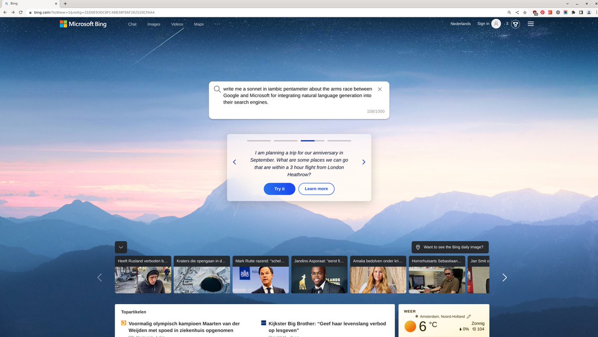
Task: Open Microsoft Rewards medal icon
Action: click(x=516, y=24)
